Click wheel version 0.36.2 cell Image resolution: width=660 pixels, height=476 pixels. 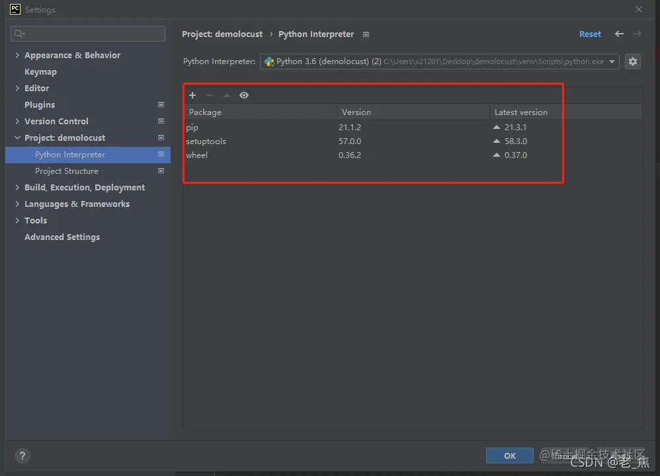click(350, 155)
